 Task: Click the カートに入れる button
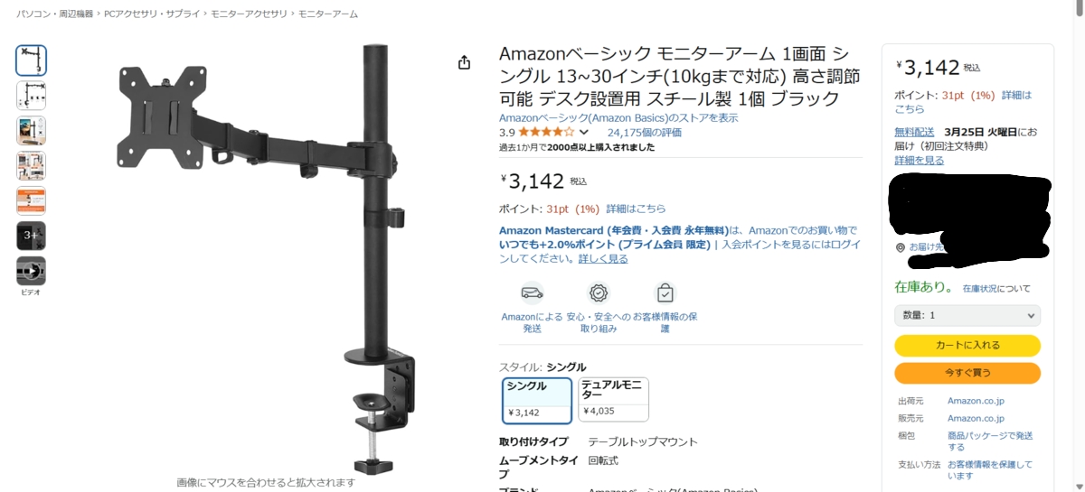967,346
